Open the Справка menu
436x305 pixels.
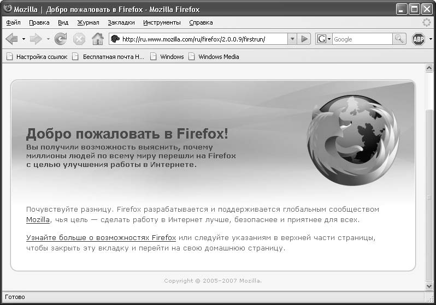coord(201,22)
